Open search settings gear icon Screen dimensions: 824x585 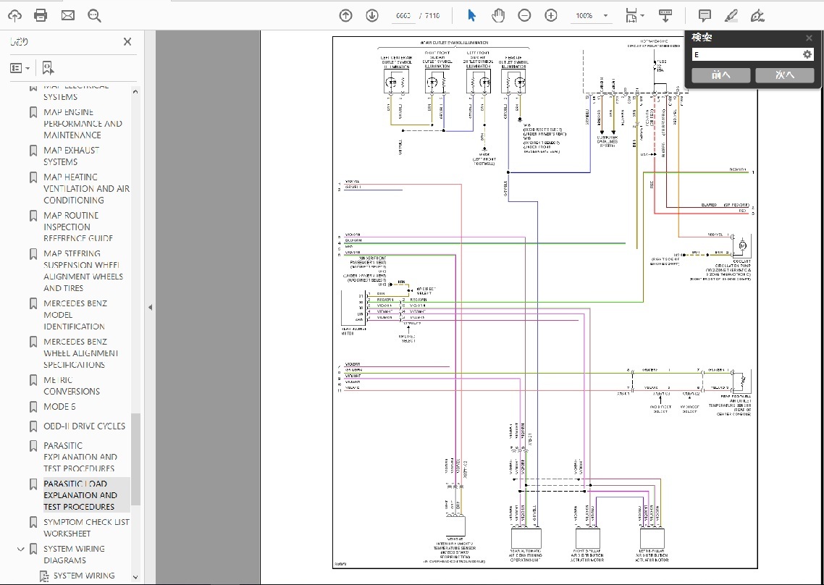(x=807, y=54)
